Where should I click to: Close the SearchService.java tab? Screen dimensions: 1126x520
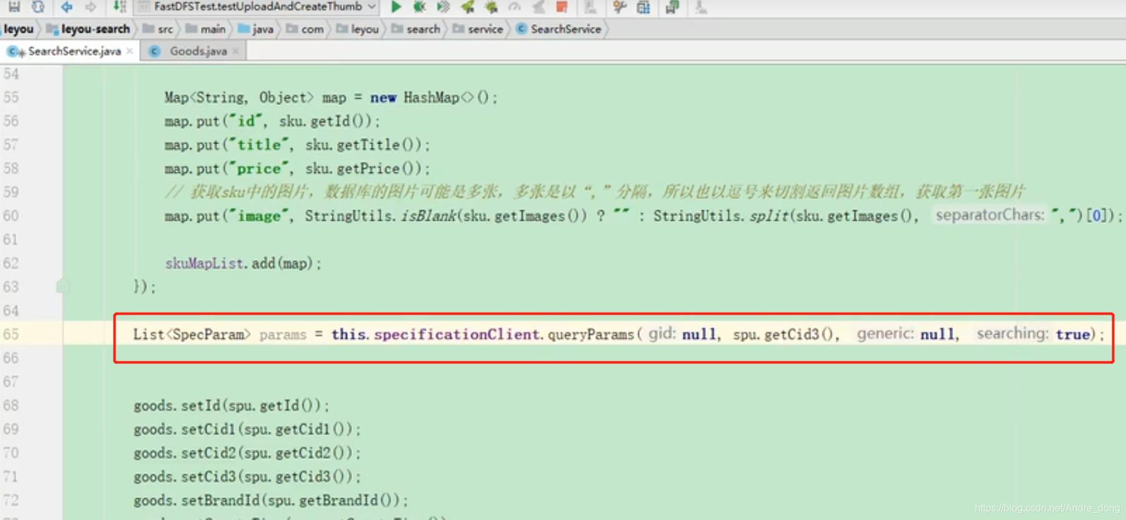pyautogui.click(x=129, y=51)
